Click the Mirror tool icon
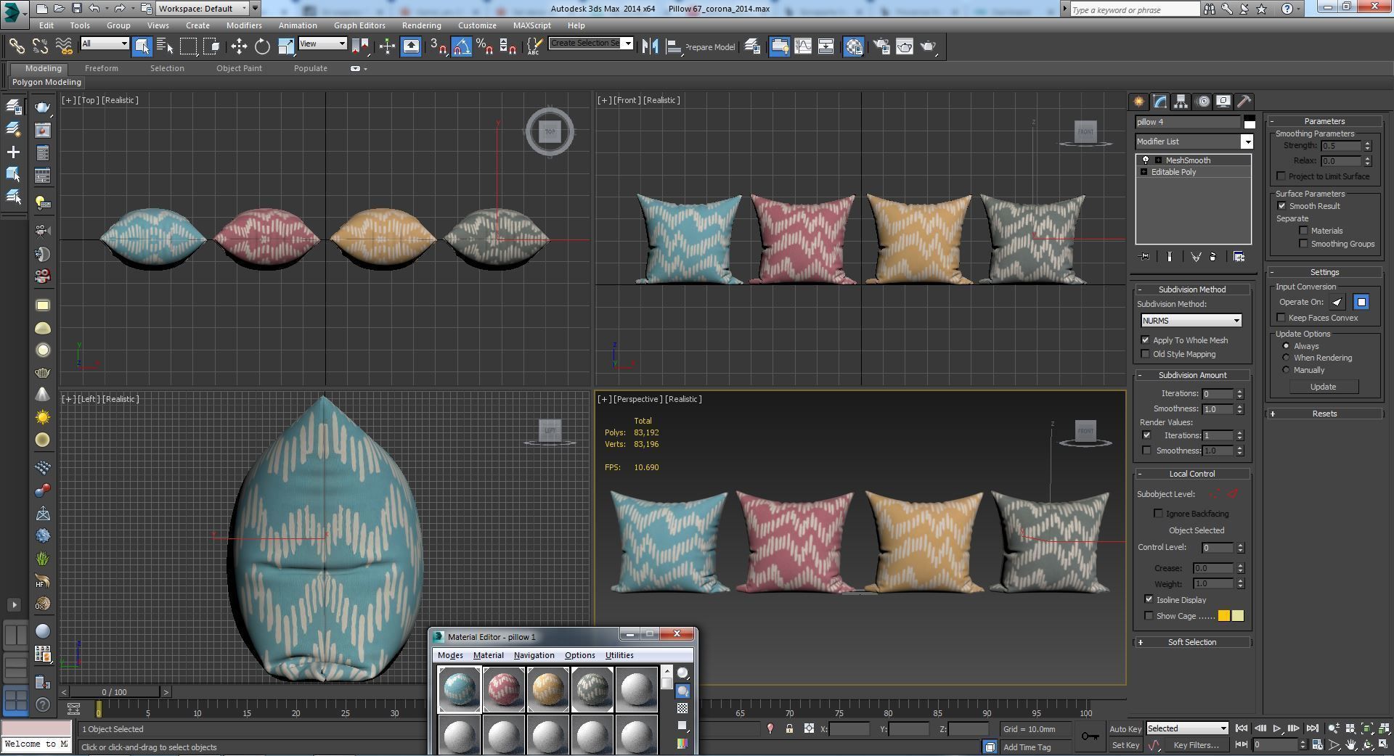 coord(651,46)
